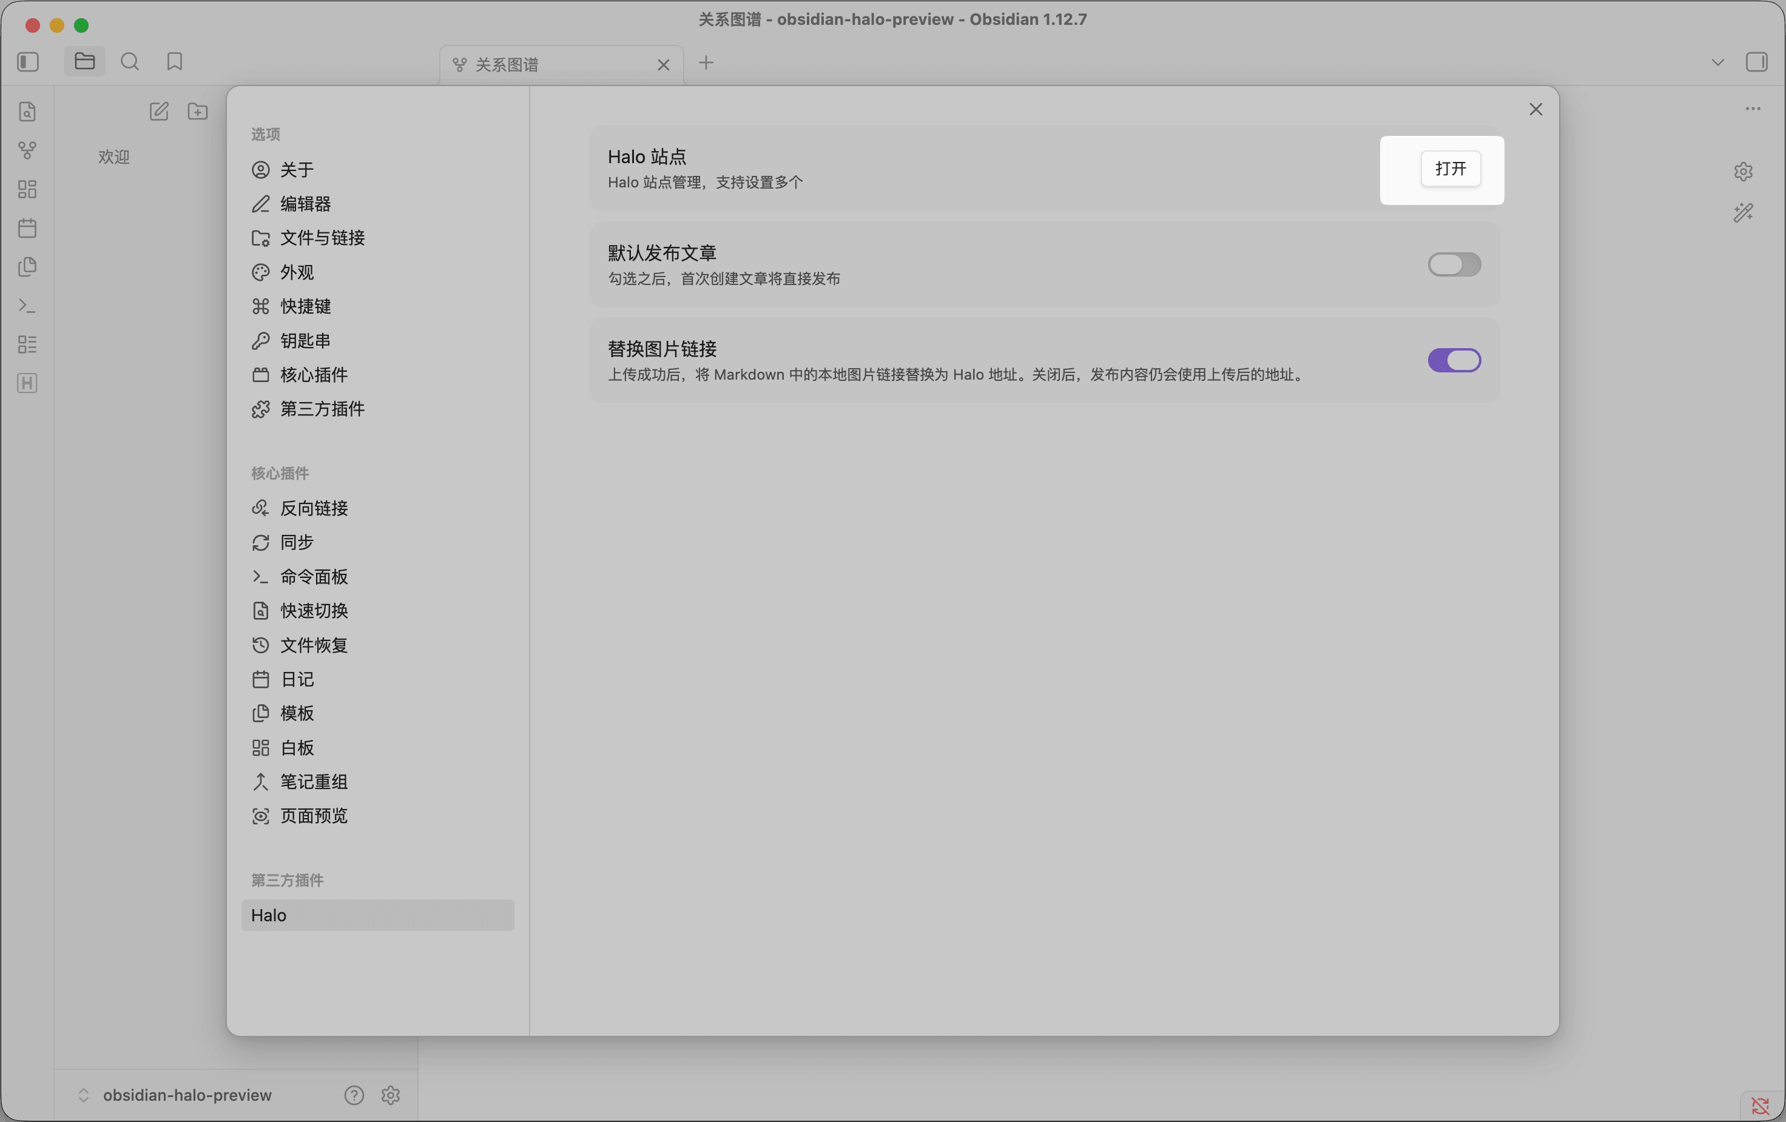Insert template icon in the left ribbon
The height and width of the screenshot is (1122, 1786).
click(x=27, y=266)
